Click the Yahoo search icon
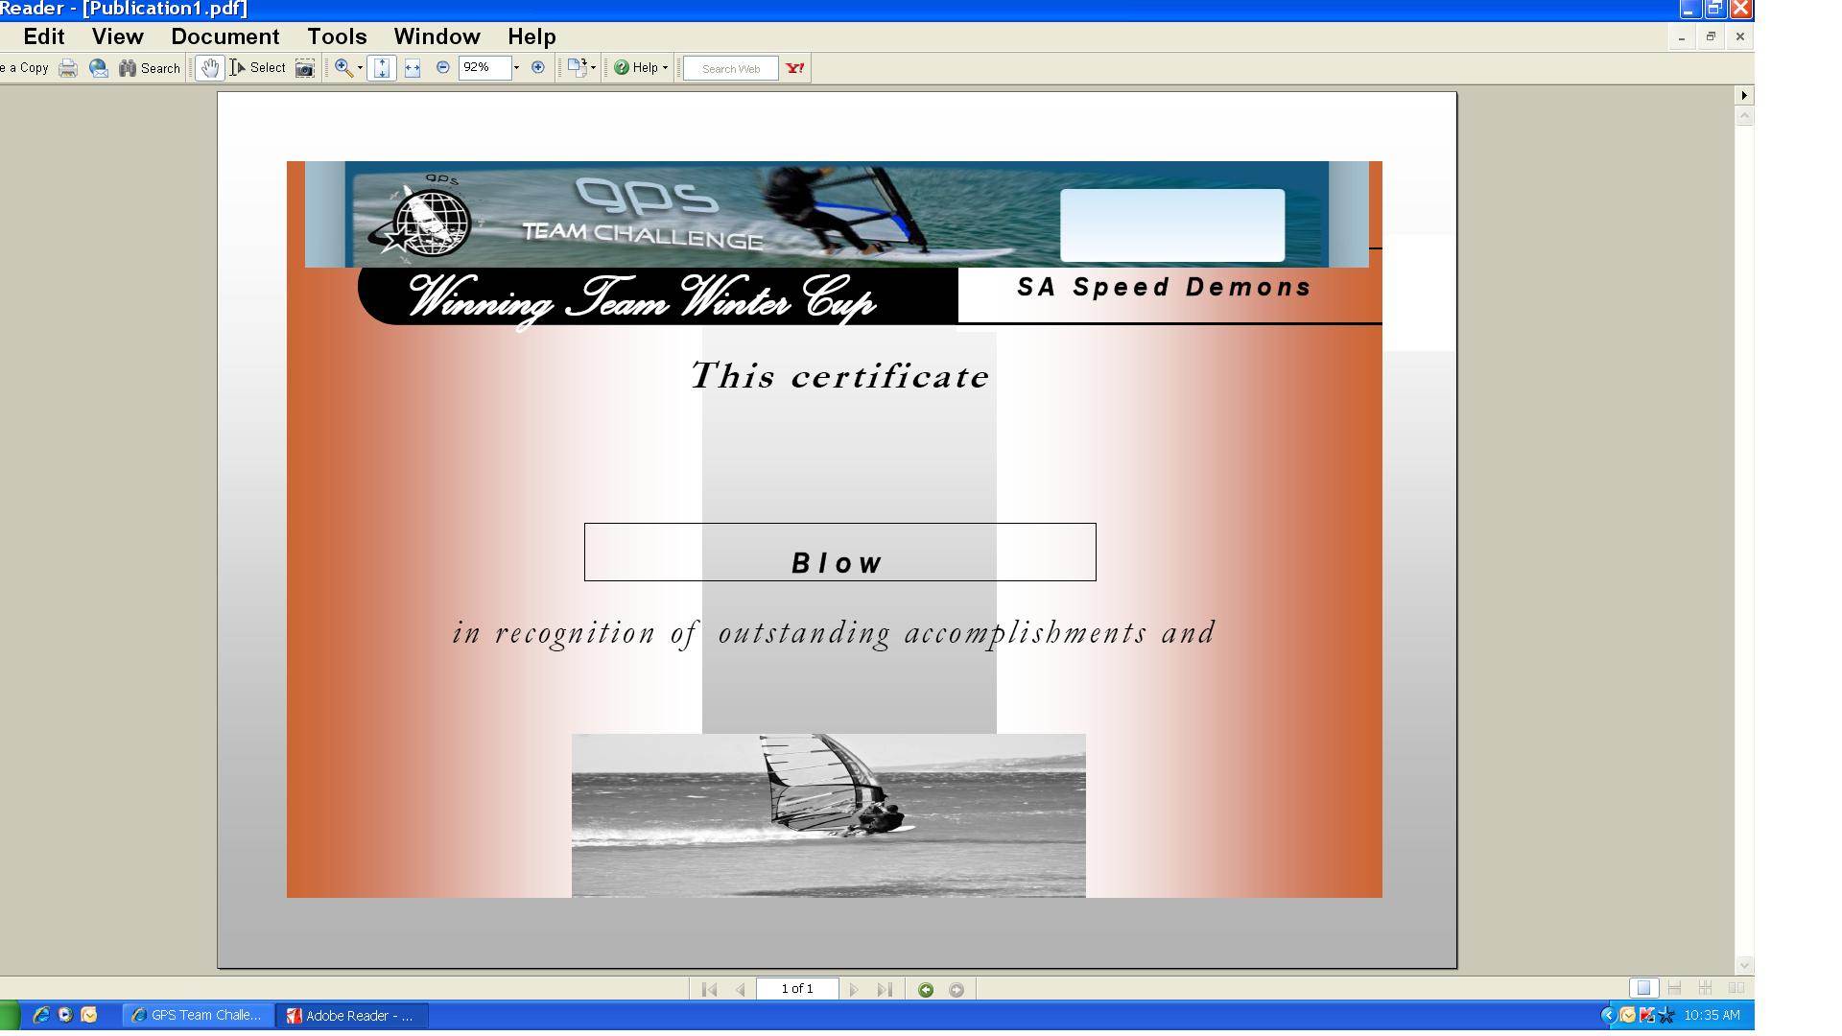This screenshot has height=1036, width=1842. point(795,68)
